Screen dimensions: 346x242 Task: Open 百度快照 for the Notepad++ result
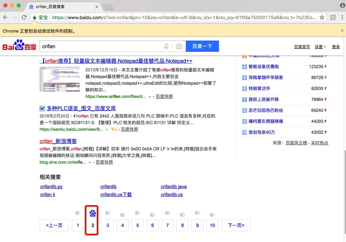click(x=164, y=97)
